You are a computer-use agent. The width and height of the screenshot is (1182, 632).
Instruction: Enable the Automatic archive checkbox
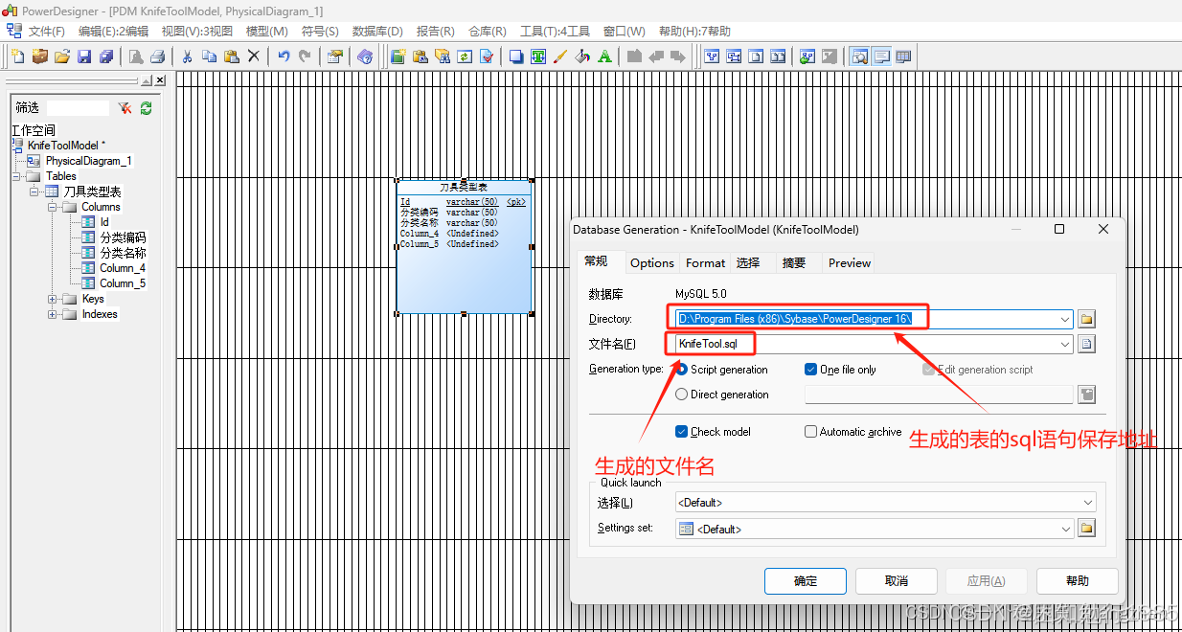tap(810, 432)
